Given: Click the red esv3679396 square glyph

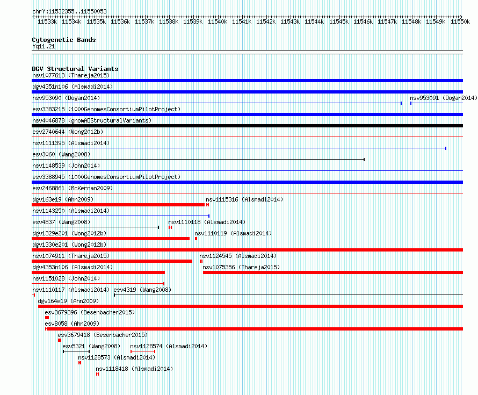Looking at the screenshot, I should pyautogui.click(x=47, y=318).
